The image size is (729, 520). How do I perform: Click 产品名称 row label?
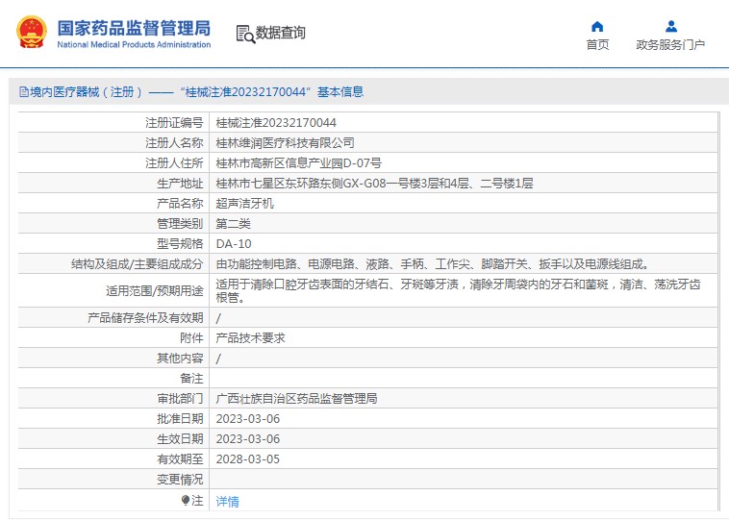coord(180,204)
